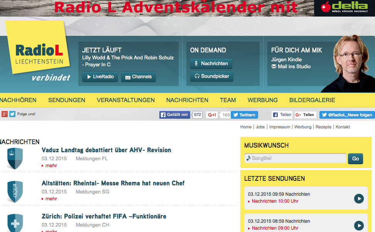Click the Mail ins Studio envelope link

pos(291,67)
